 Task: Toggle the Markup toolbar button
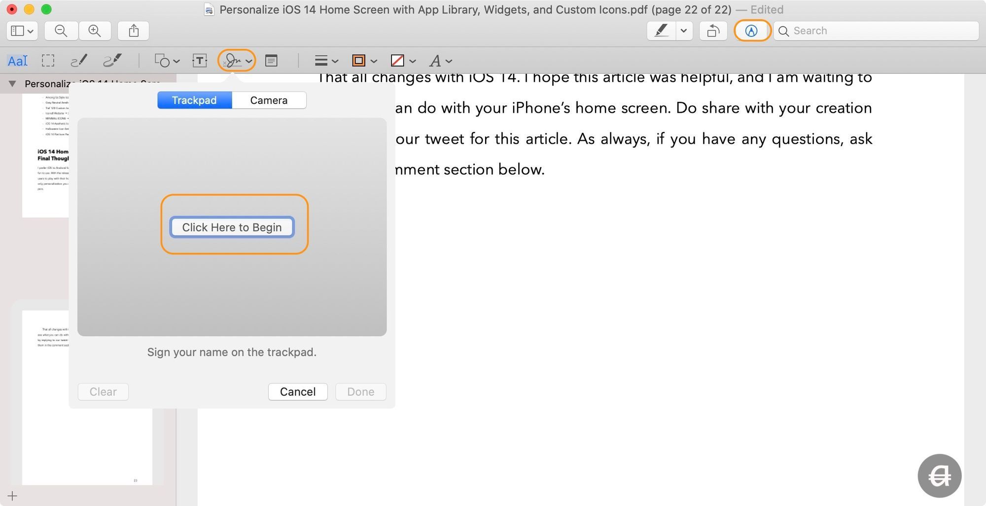pos(751,31)
